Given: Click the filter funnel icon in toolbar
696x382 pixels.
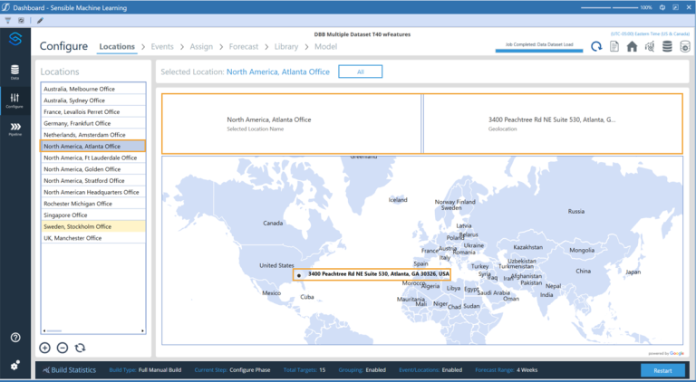Looking at the screenshot, I should tap(8, 21).
